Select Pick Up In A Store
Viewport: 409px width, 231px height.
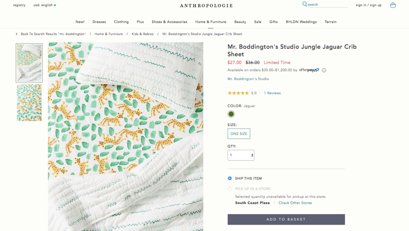pos(230,189)
